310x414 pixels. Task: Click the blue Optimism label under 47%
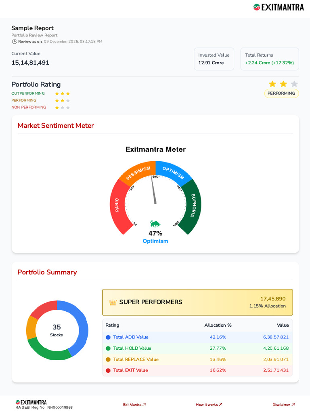[x=155, y=241]
